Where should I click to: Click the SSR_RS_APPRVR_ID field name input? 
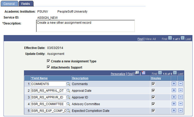(48, 97)
